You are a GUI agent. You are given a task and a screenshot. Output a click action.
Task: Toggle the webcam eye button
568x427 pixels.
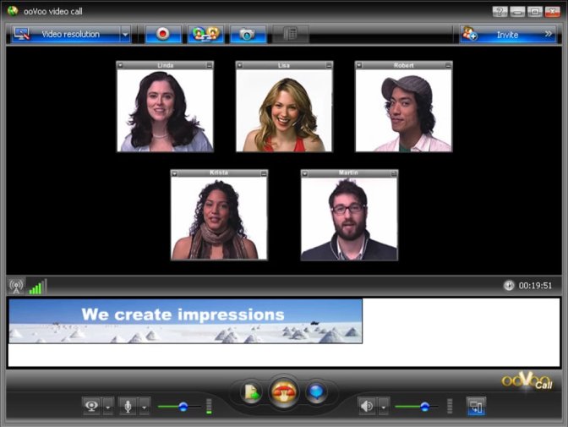92,406
